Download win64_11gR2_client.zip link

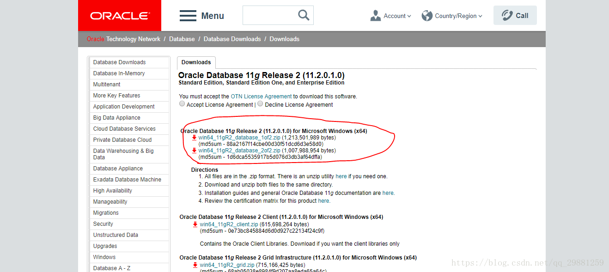point(229,224)
